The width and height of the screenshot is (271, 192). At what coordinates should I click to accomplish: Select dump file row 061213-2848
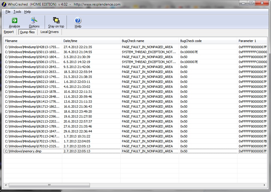[x=135, y=97]
